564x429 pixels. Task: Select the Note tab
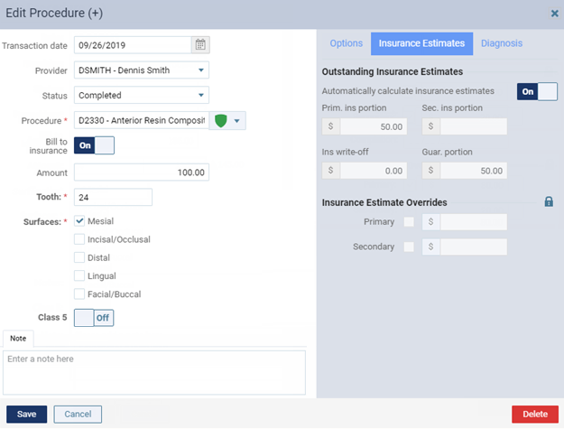18,338
